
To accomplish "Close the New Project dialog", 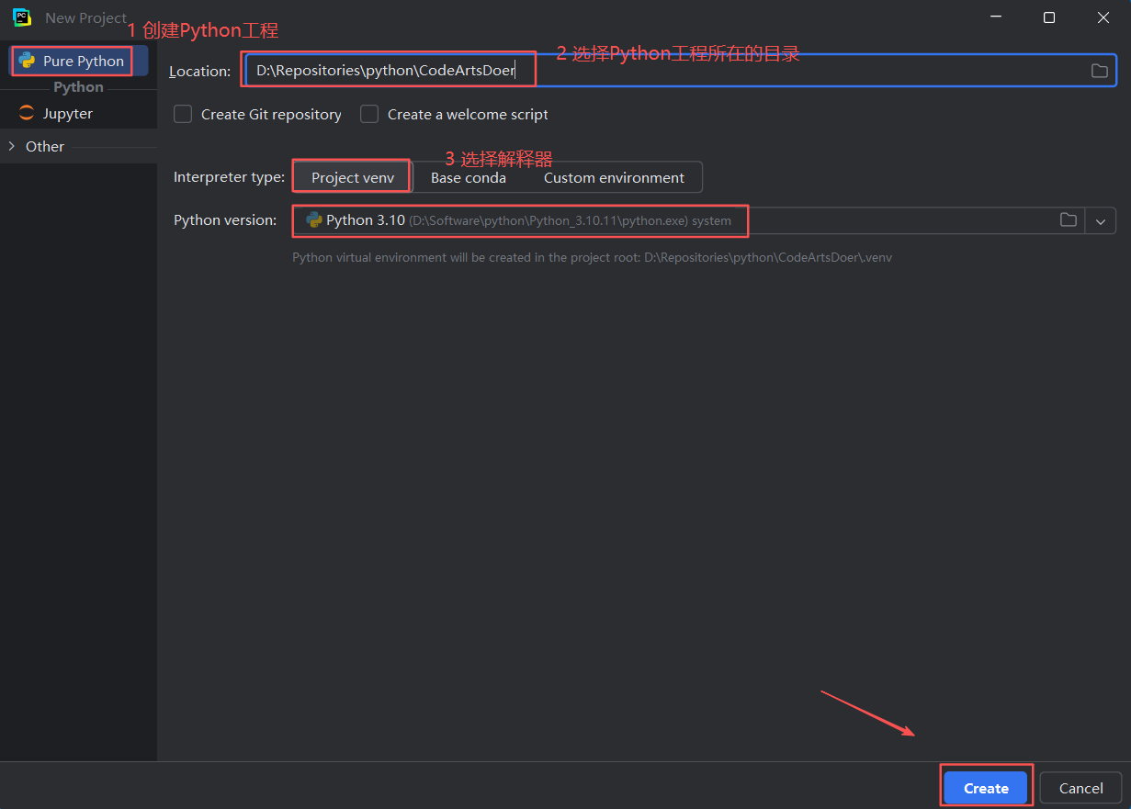I will [x=1103, y=17].
